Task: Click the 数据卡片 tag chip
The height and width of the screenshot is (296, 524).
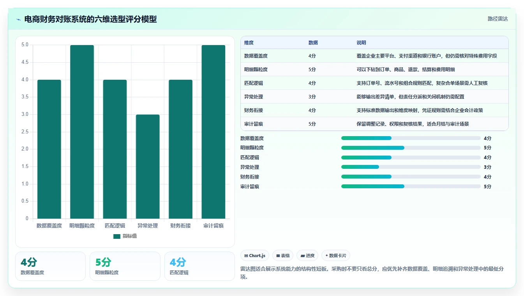Action: [x=335, y=256]
